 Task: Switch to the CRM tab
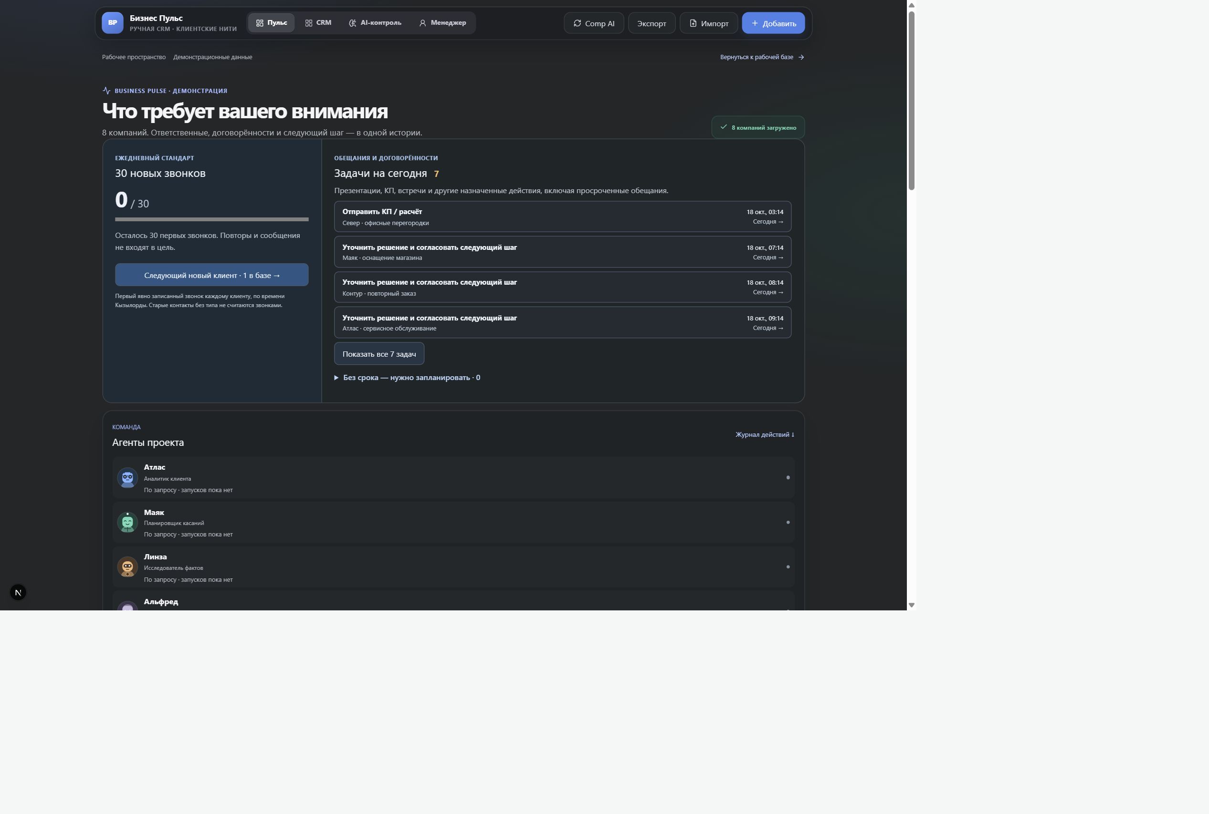coord(318,23)
